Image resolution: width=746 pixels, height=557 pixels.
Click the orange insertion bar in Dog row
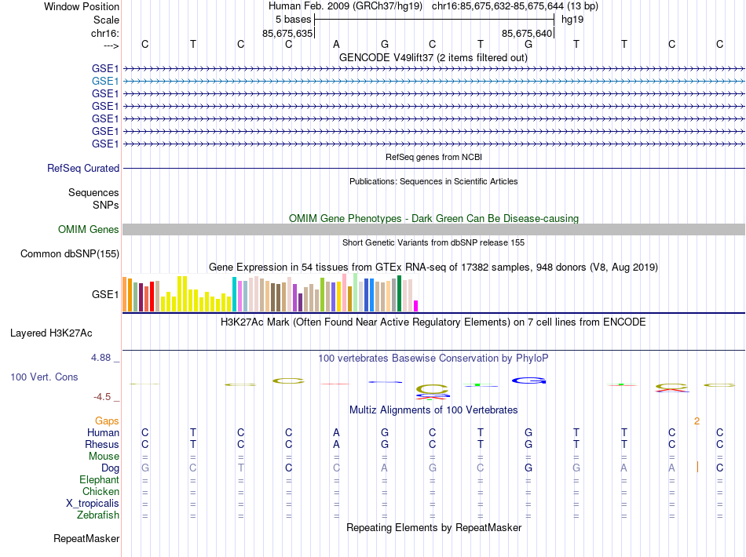click(697, 468)
